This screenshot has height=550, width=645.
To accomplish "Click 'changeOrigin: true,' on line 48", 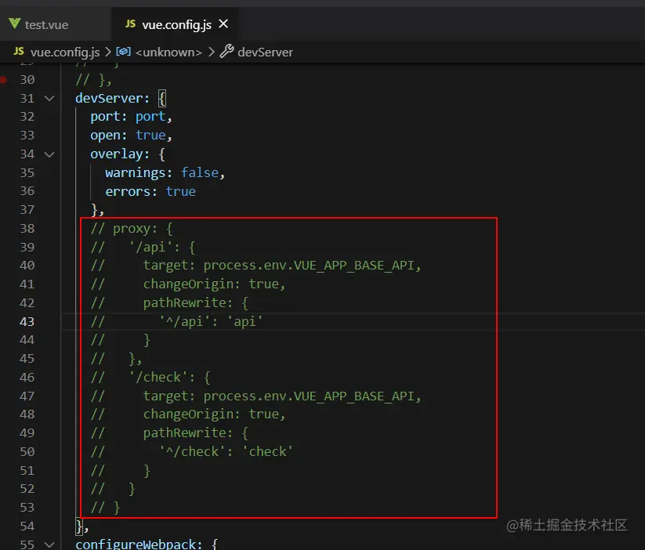I will coord(214,414).
